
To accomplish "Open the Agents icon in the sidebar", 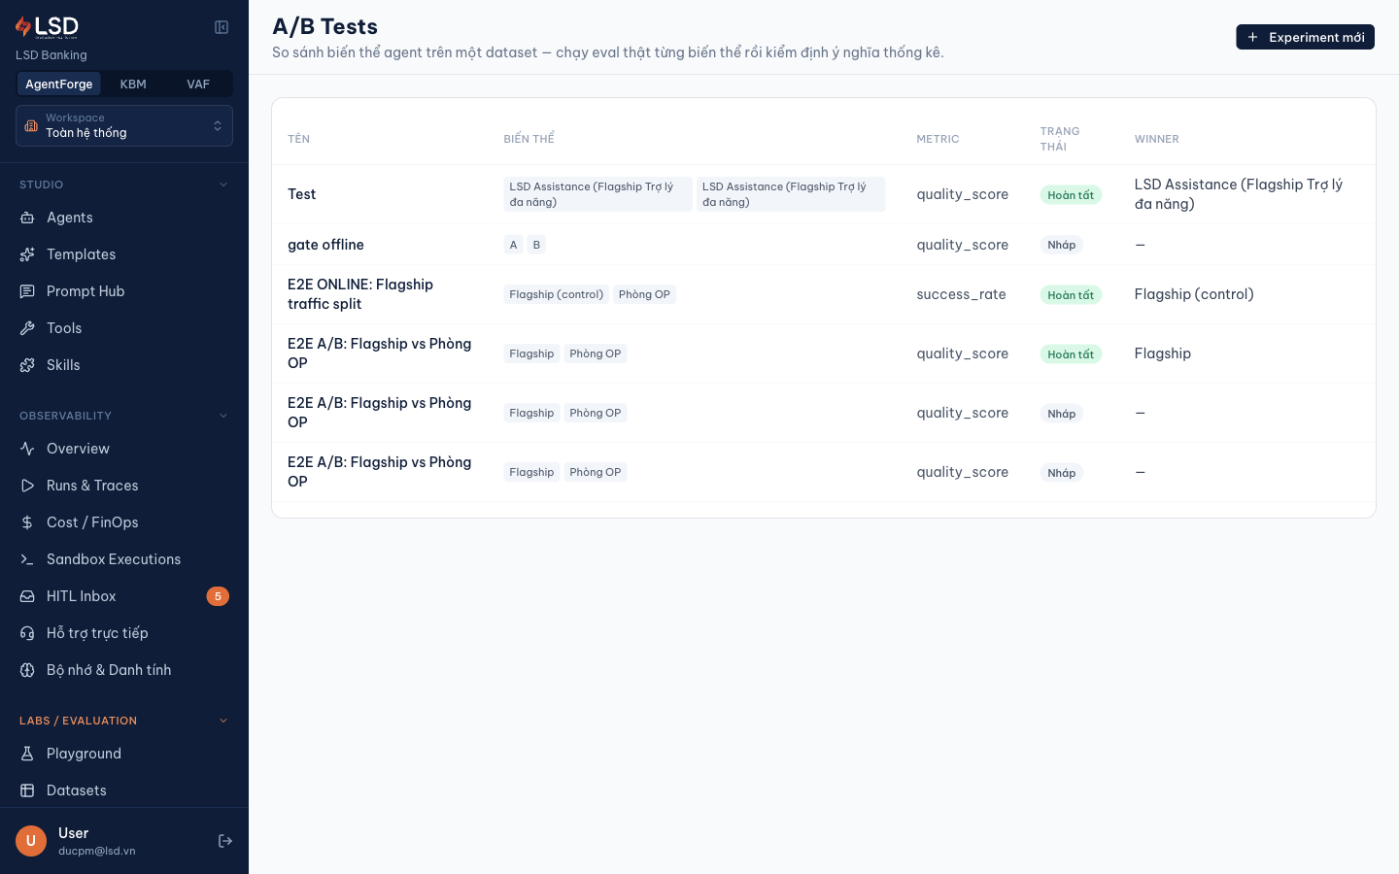I will coord(27,218).
